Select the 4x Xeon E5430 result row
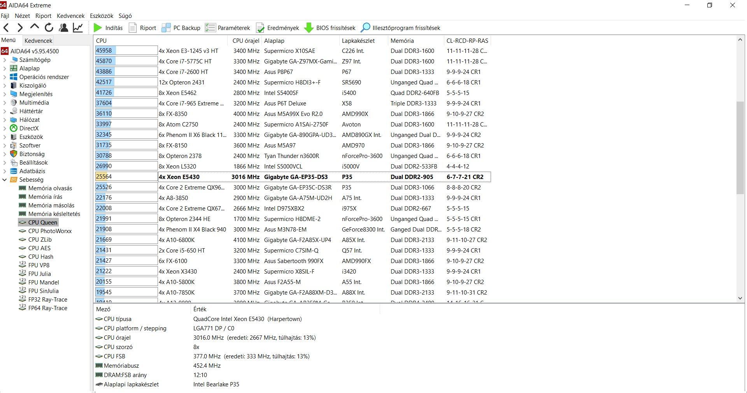Image resolution: width=747 pixels, height=393 pixels. [293, 177]
